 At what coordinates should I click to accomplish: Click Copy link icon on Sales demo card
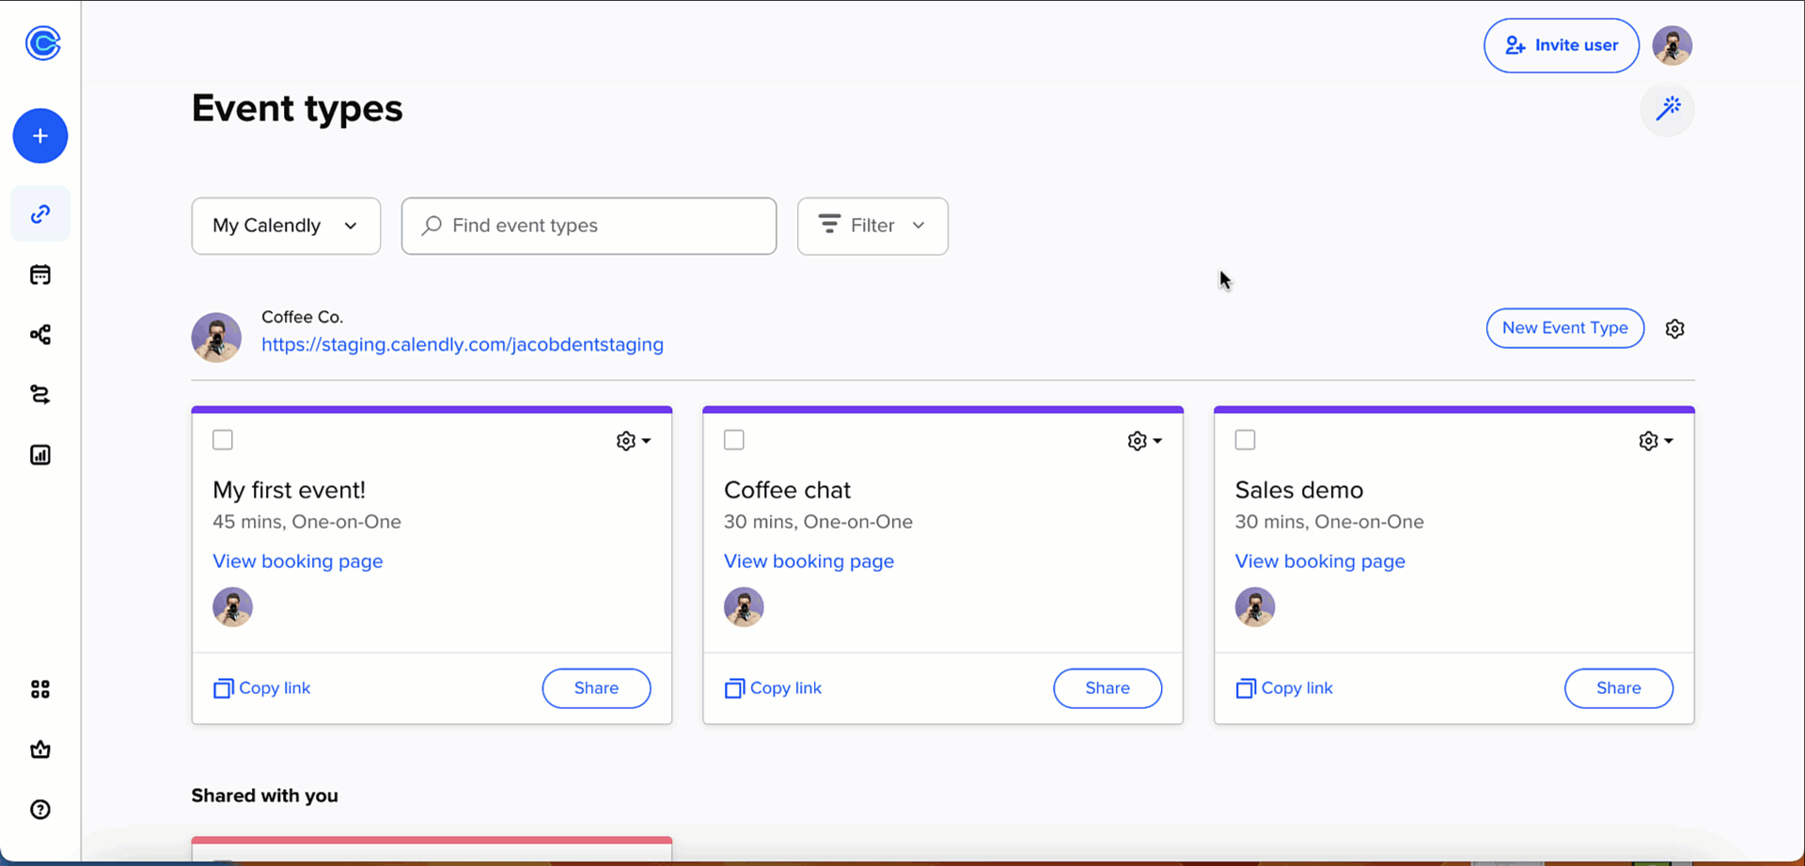(x=1246, y=688)
